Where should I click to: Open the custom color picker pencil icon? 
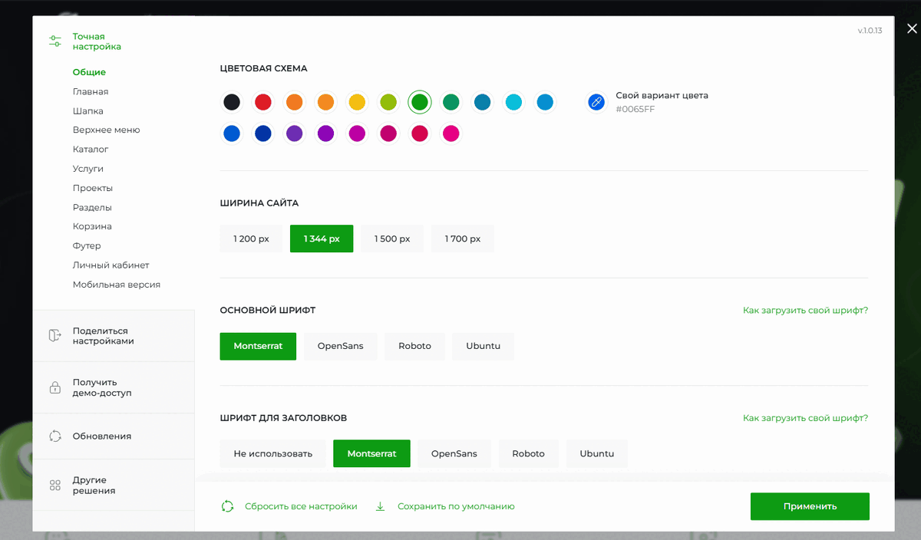coord(596,102)
